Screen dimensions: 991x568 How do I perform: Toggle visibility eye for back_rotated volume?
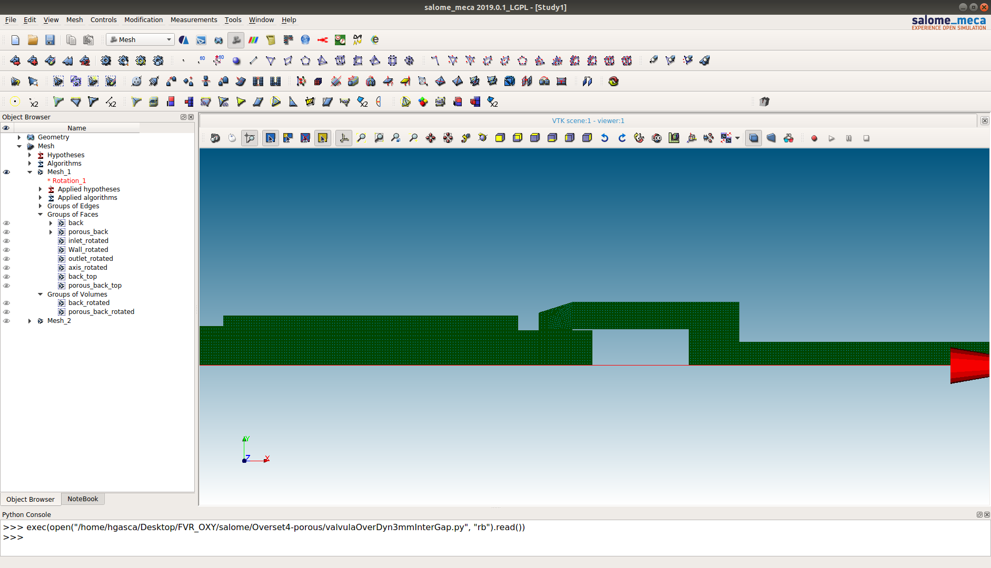coord(6,303)
